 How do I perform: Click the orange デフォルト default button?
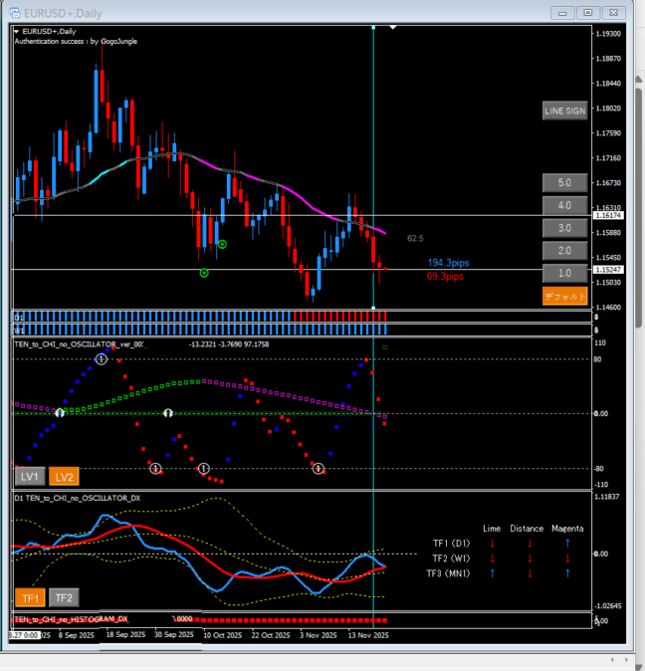(x=564, y=297)
